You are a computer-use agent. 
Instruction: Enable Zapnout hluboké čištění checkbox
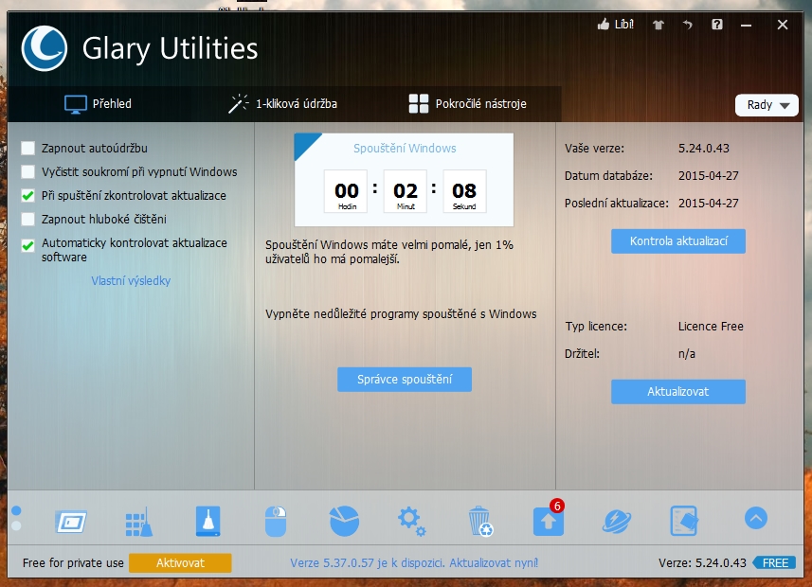click(x=28, y=219)
